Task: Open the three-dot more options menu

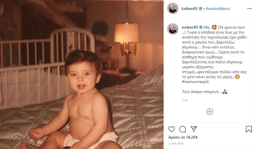Action: (x=249, y=9)
